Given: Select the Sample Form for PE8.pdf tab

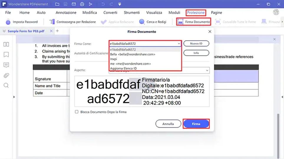Looking at the screenshot, I should (26, 31).
